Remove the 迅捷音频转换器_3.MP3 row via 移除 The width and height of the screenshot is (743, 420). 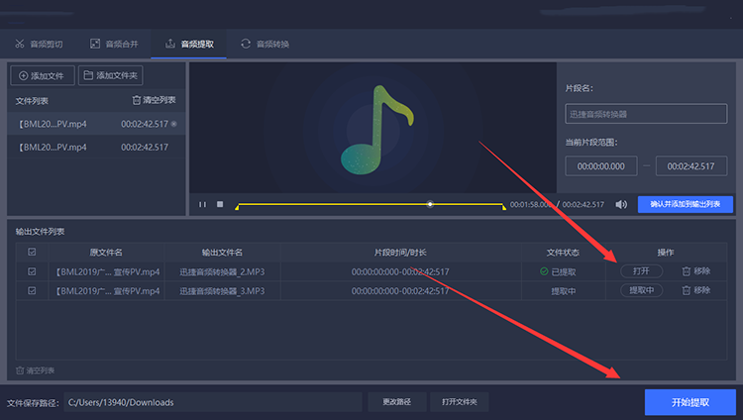[696, 290]
